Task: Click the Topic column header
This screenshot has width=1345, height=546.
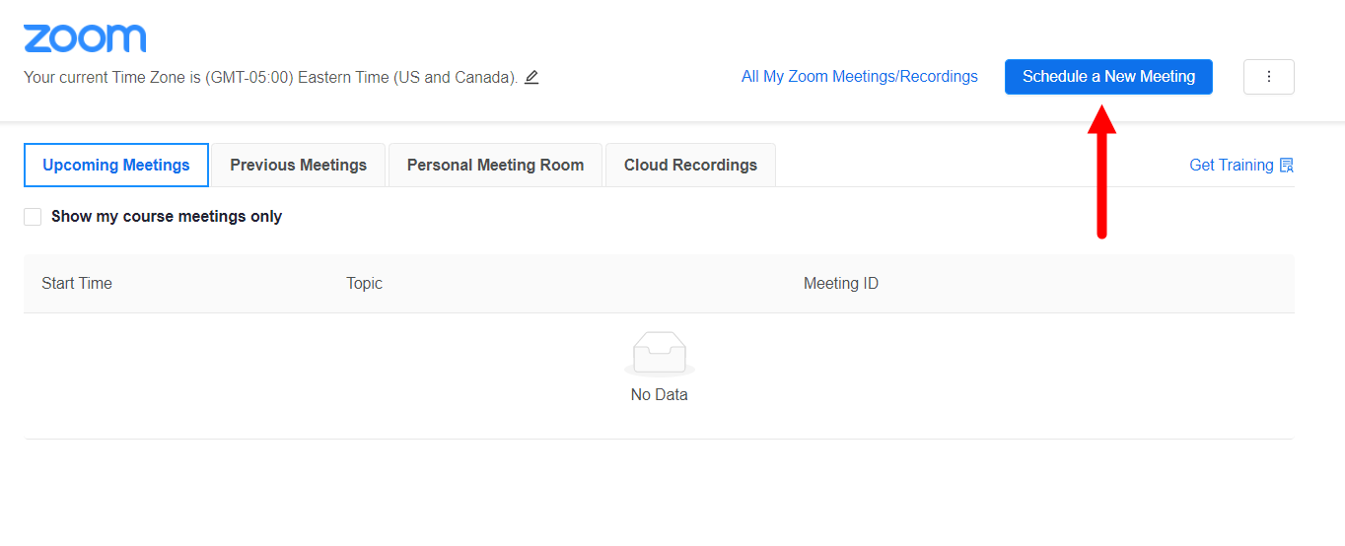Action: [364, 284]
